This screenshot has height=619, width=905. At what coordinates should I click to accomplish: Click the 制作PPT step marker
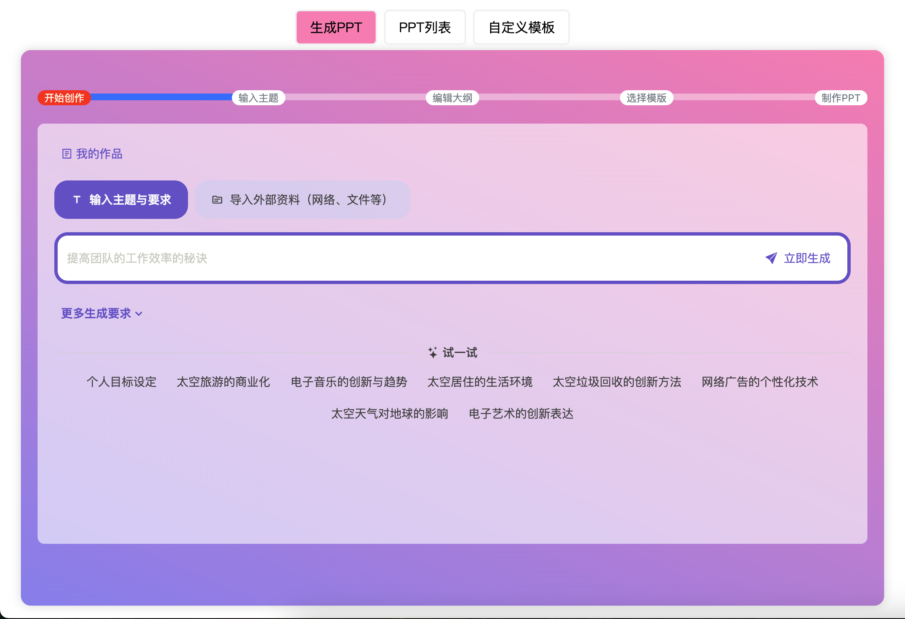point(840,98)
